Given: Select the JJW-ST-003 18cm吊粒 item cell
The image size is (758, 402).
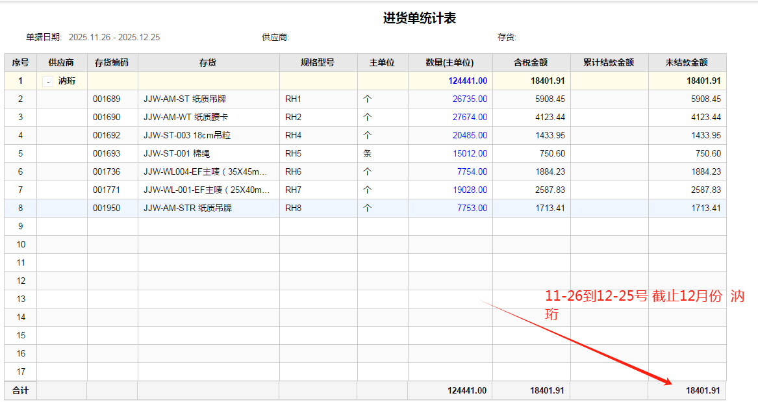Looking at the screenshot, I should [x=187, y=136].
